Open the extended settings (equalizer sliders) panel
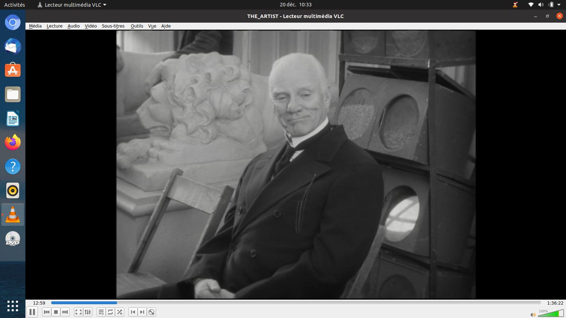Image resolution: width=566 pixels, height=318 pixels. (88, 312)
